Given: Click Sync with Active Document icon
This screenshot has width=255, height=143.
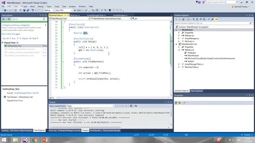Looking at the screenshot, I should 194,19.
